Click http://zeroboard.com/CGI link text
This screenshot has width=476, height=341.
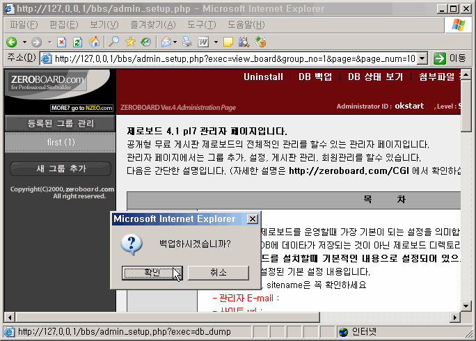349,171
